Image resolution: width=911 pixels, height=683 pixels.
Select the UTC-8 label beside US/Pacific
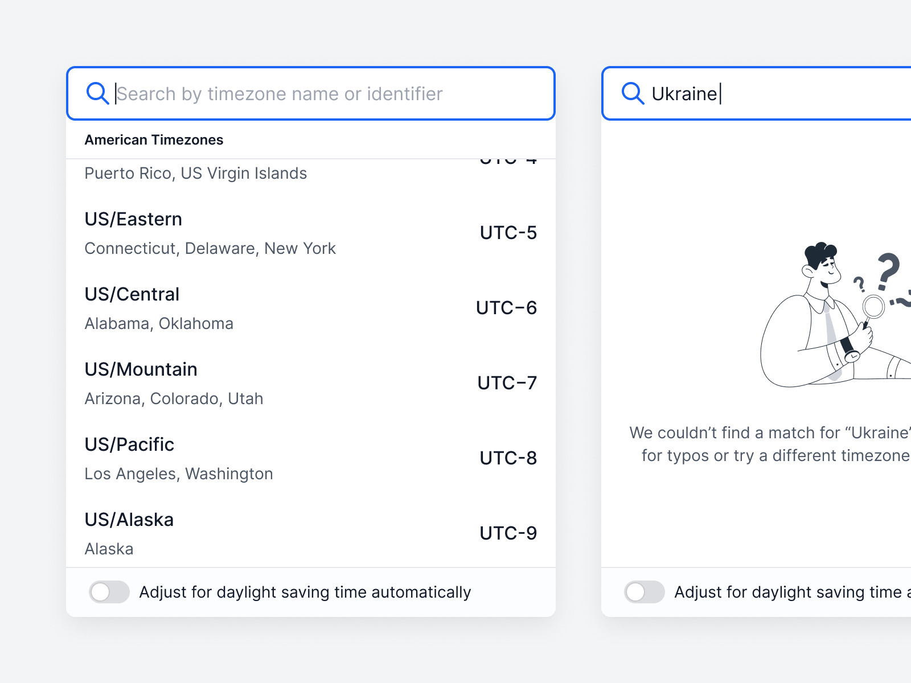[x=507, y=458]
